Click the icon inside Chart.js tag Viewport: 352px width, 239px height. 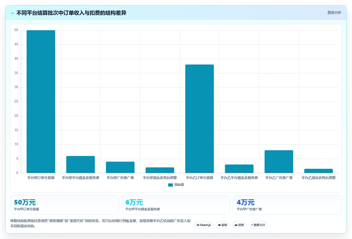(198, 225)
